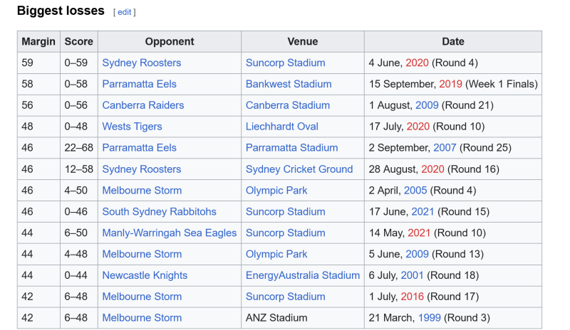Open Bankwest Stadium venue link

pyautogui.click(x=289, y=84)
